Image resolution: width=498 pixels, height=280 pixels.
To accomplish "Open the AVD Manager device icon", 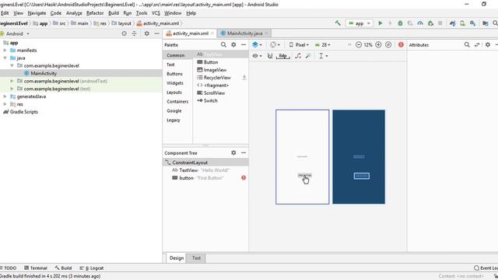I will pyautogui.click(x=463, y=23).
